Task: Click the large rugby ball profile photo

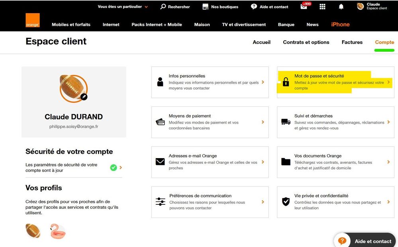Action: click(x=74, y=88)
